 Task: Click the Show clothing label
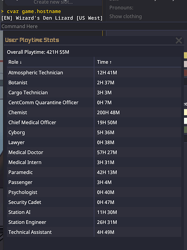click(x=126, y=17)
